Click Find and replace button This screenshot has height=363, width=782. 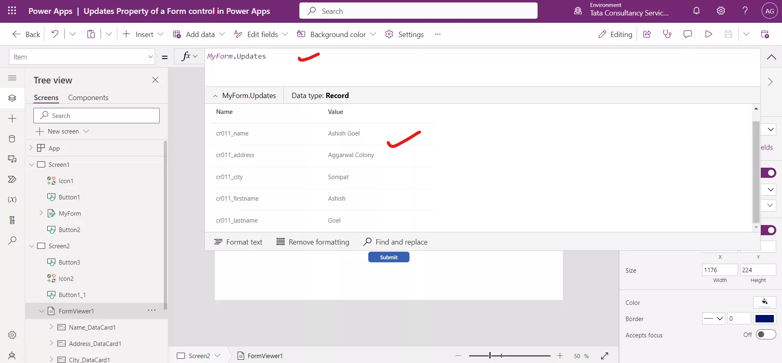pyautogui.click(x=395, y=242)
